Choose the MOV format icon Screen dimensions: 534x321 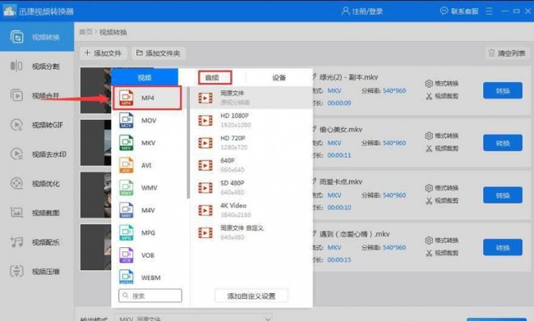[x=126, y=120]
